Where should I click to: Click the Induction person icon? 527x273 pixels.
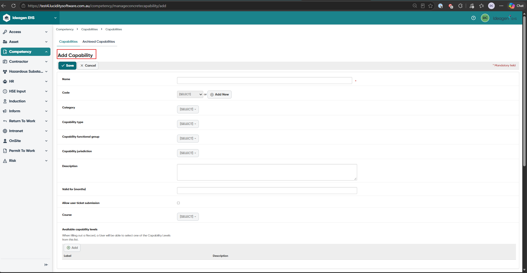5,101
